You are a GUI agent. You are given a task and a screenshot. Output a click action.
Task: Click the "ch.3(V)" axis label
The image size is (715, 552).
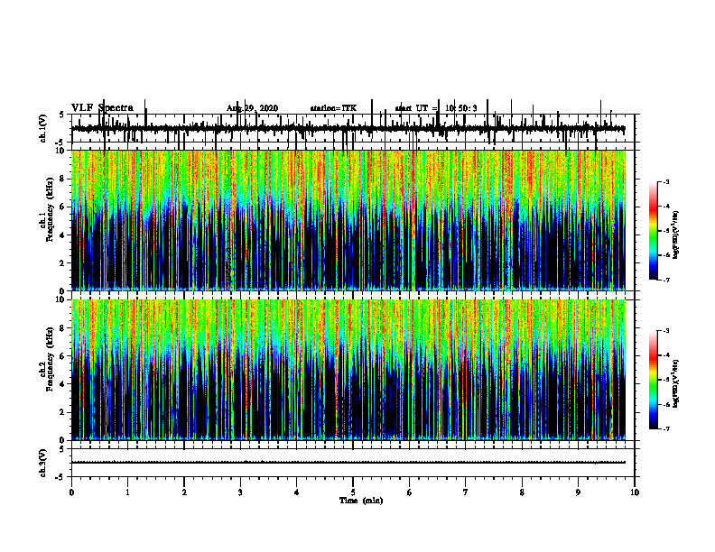coord(43,463)
